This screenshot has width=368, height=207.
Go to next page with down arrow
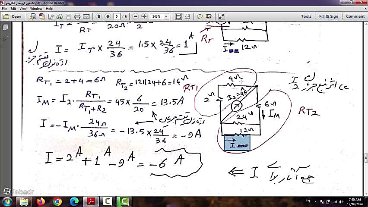pyautogui.click(x=108, y=16)
